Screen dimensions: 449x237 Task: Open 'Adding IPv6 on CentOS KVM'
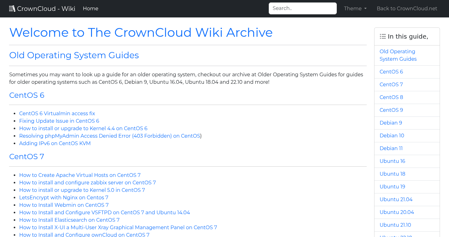(55, 143)
